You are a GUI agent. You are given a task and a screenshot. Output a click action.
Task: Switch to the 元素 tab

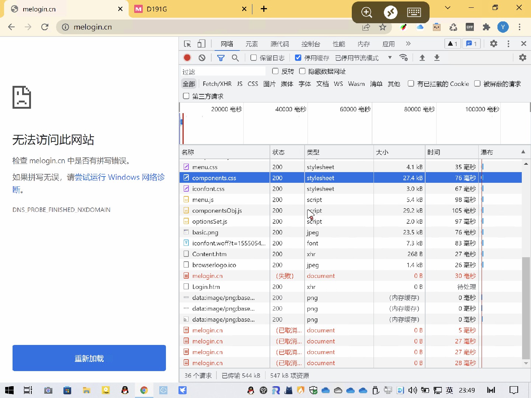251,44
